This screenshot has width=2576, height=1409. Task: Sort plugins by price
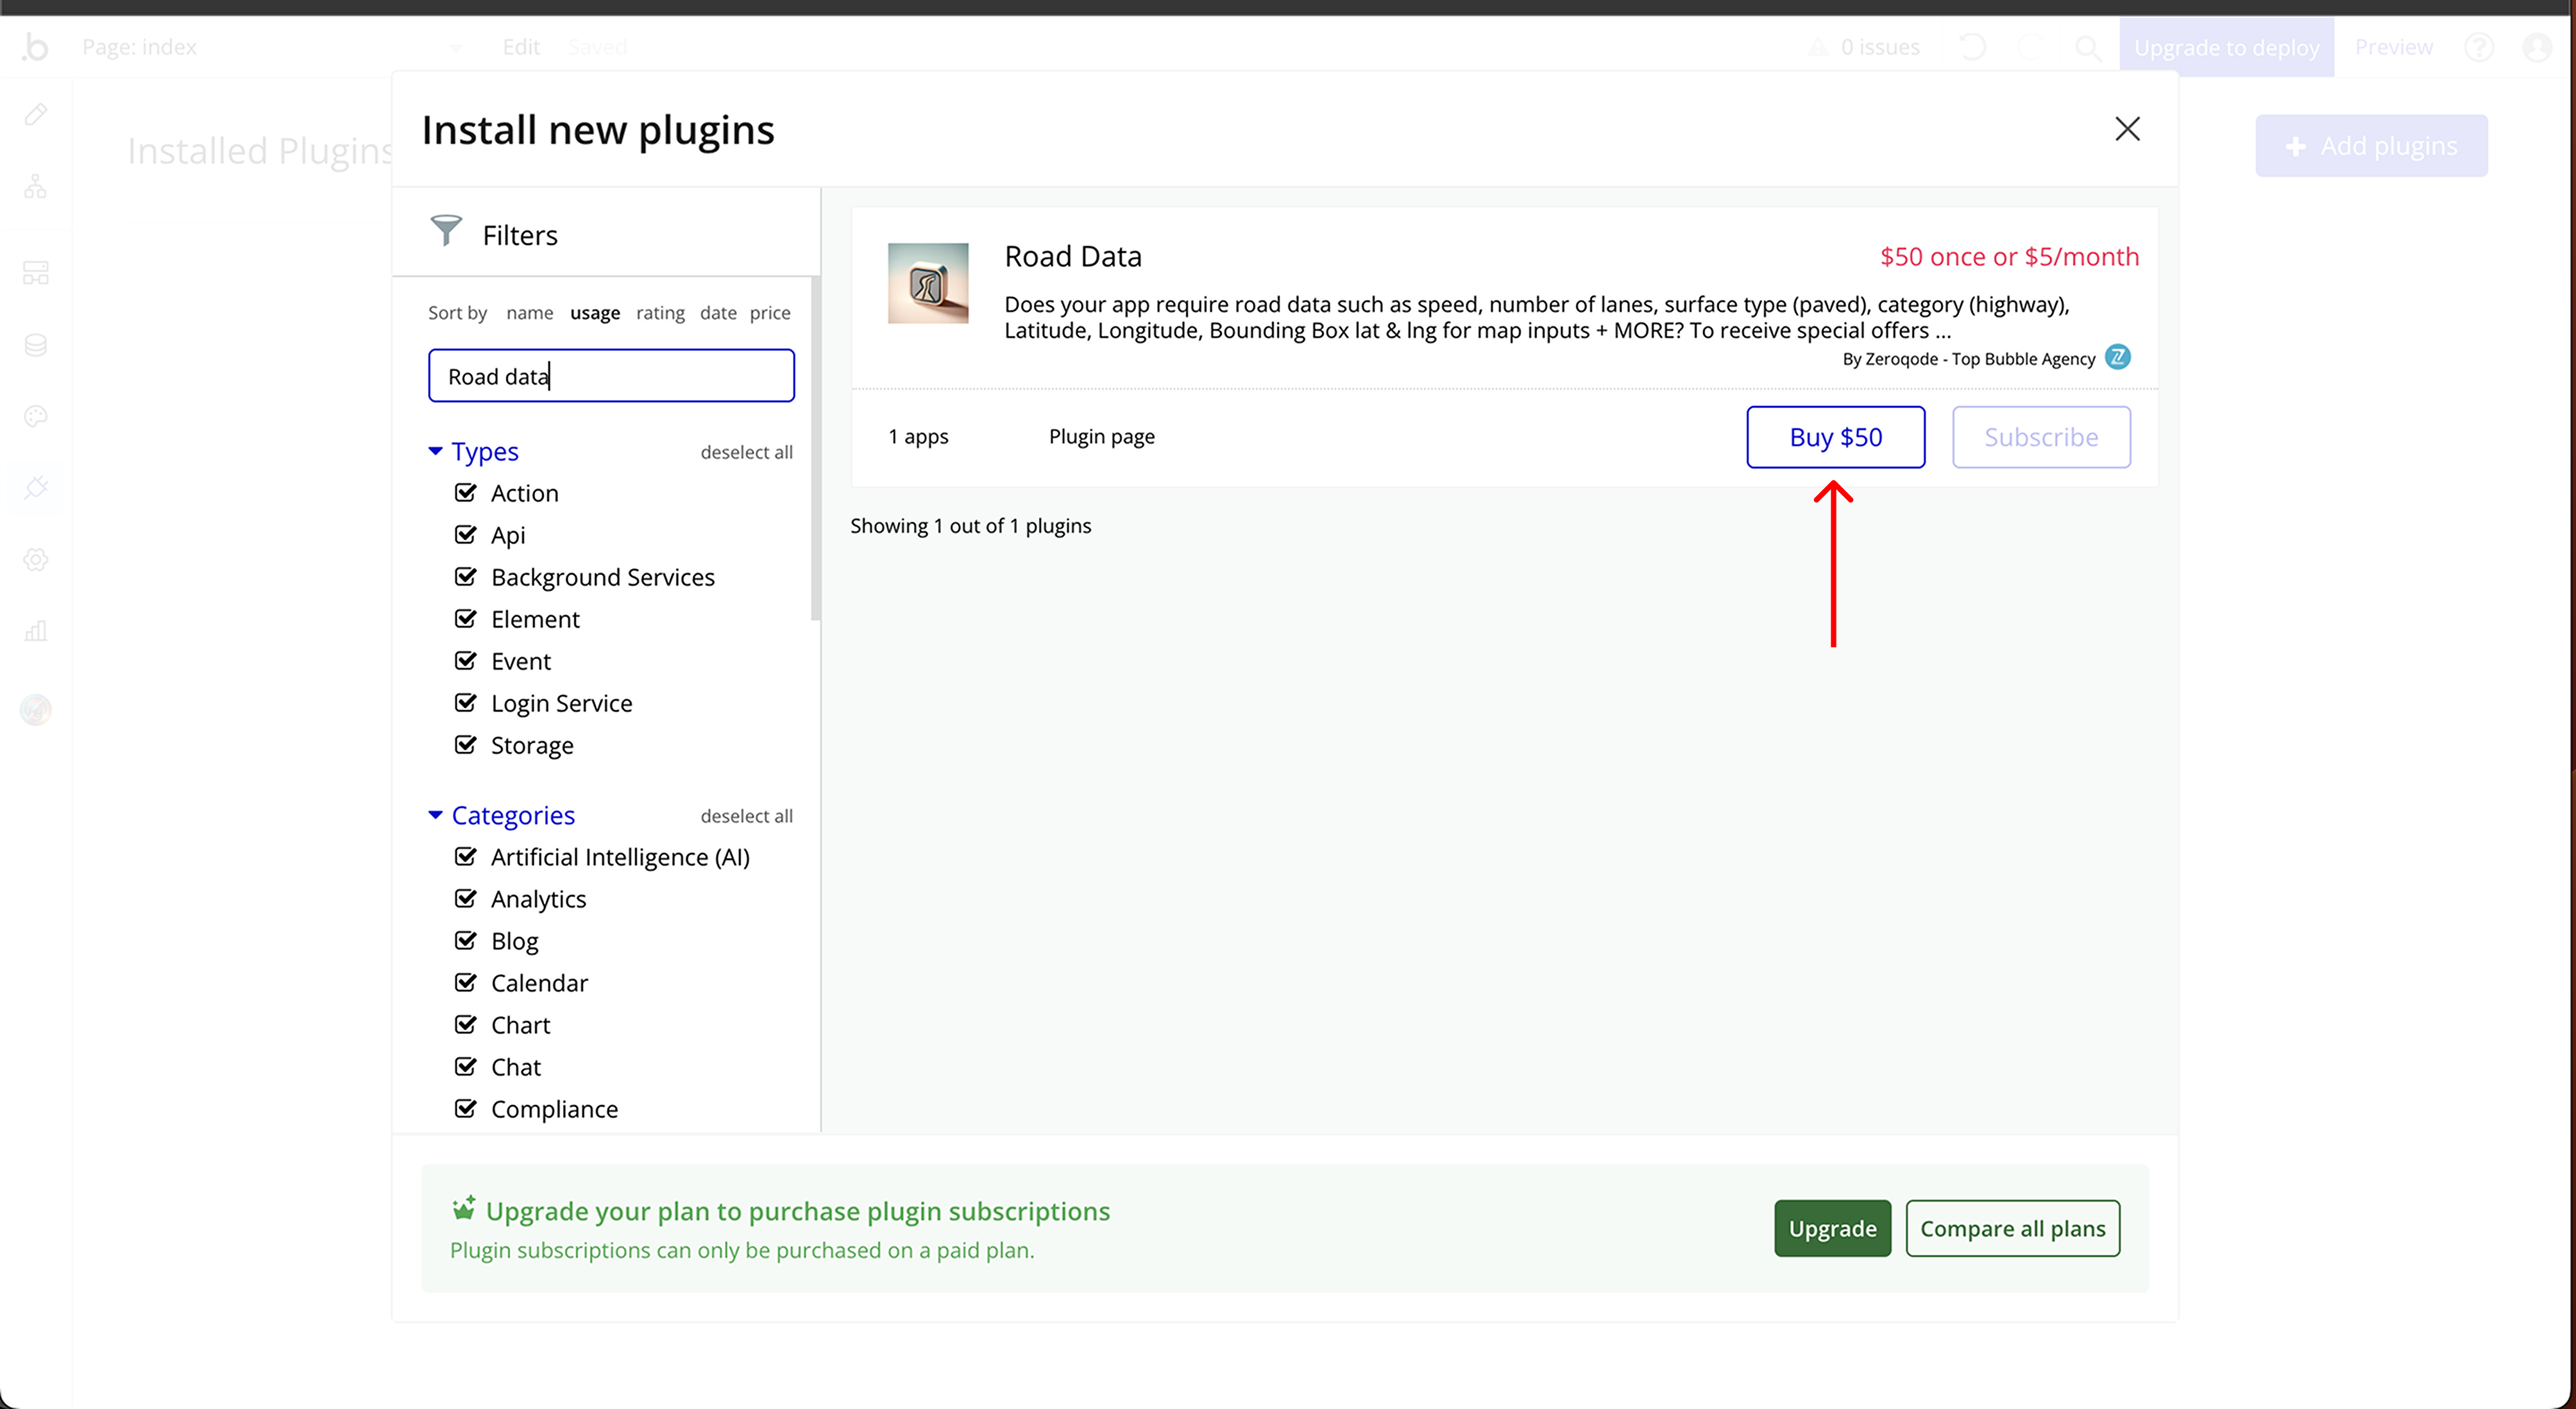click(770, 313)
